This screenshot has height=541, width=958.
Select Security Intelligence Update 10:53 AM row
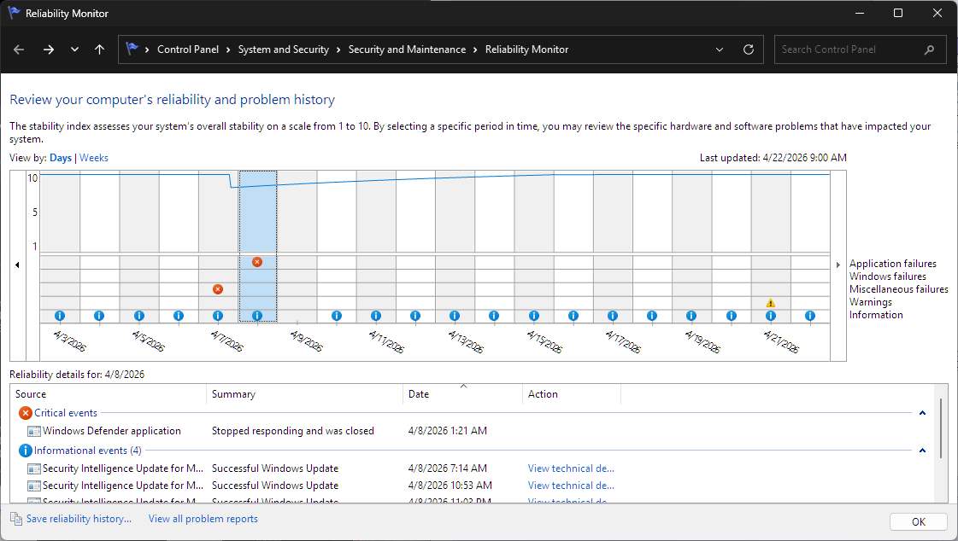(x=472, y=486)
